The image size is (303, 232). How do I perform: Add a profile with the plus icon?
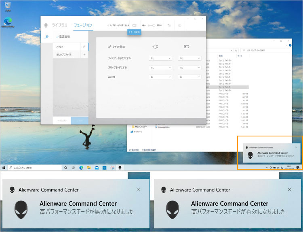click(84, 55)
